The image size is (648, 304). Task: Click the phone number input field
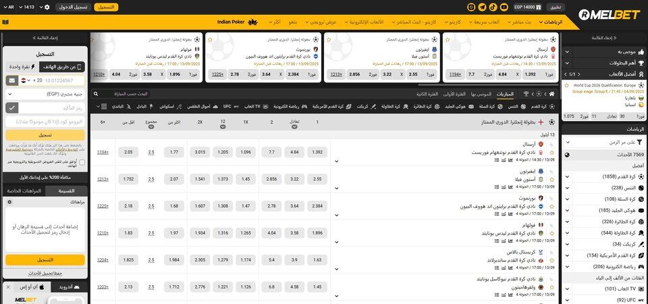63,80
